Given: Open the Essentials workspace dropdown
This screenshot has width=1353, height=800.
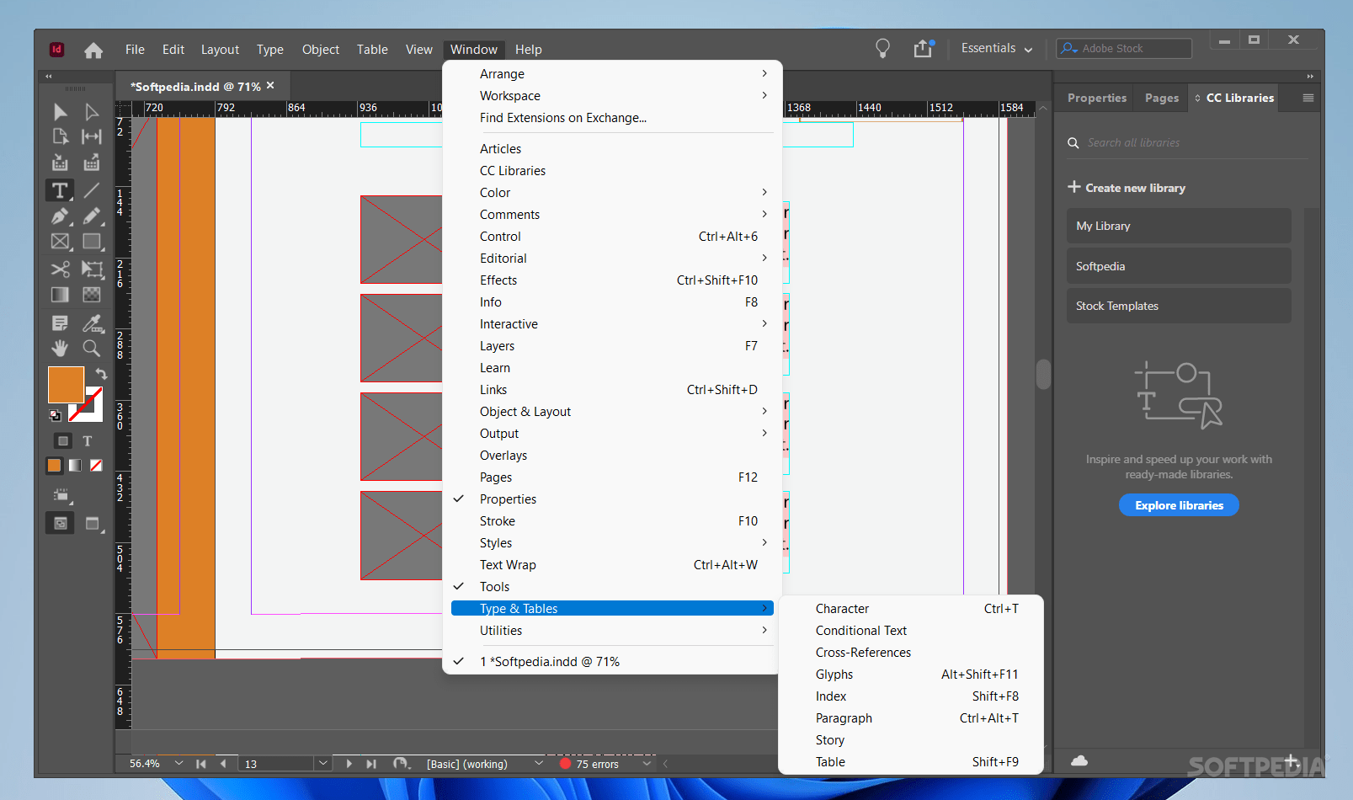Looking at the screenshot, I should coord(997,49).
